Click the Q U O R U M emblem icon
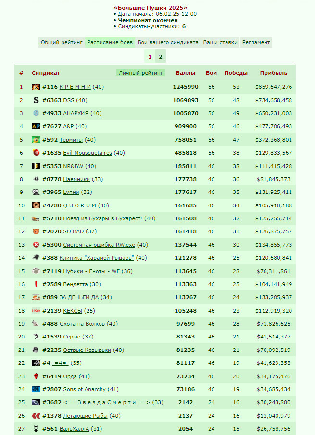 (36, 205)
